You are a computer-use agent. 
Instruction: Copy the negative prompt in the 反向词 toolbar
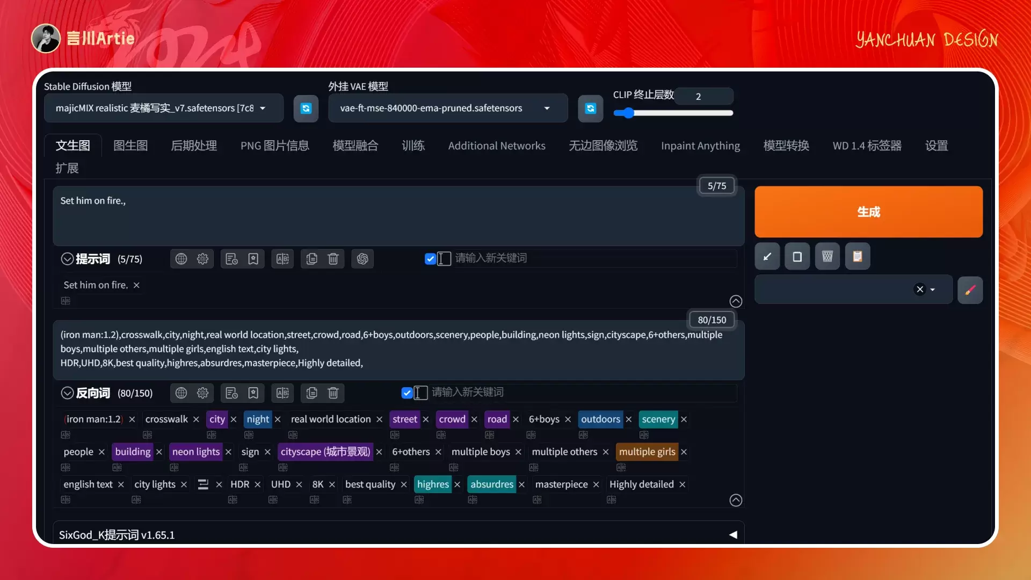(x=312, y=393)
